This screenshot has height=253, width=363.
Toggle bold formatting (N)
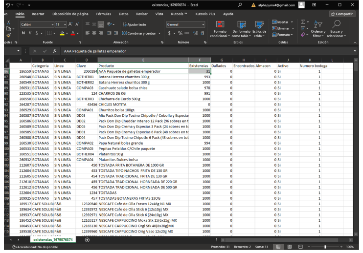(23, 33)
